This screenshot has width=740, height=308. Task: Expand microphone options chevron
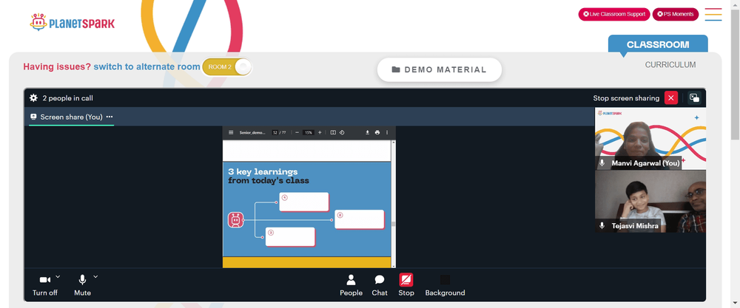click(x=95, y=276)
